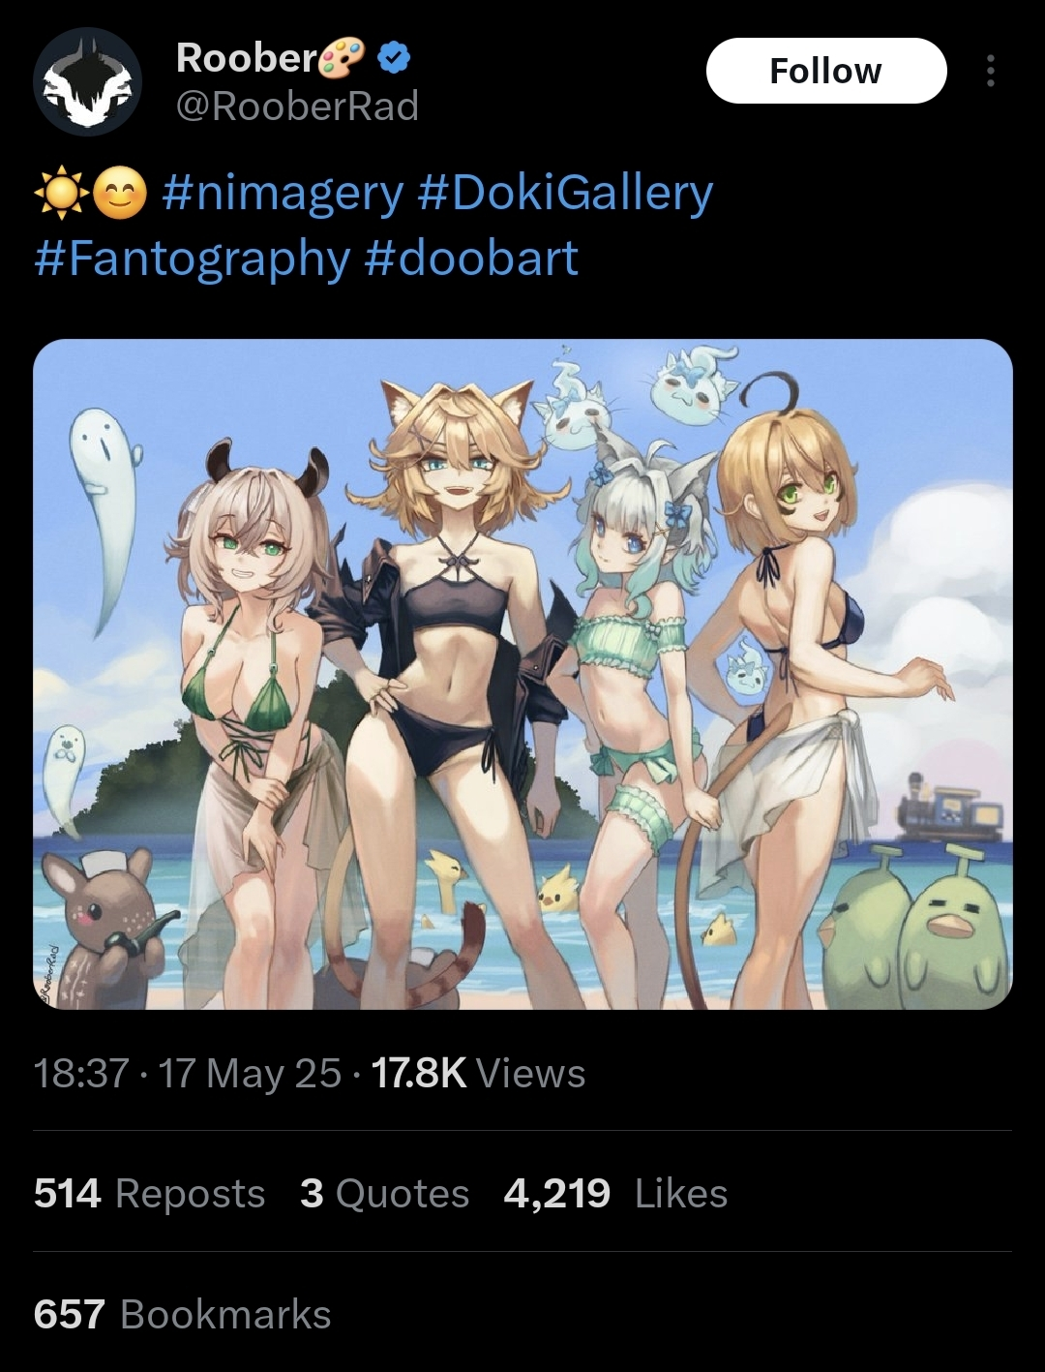The width and height of the screenshot is (1045, 1372).
Task: View the 3 Quotes list
Action: [384, 1193]
